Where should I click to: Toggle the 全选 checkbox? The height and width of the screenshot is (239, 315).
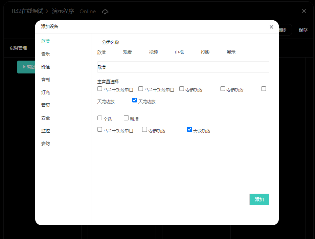[x=100, y=118]
